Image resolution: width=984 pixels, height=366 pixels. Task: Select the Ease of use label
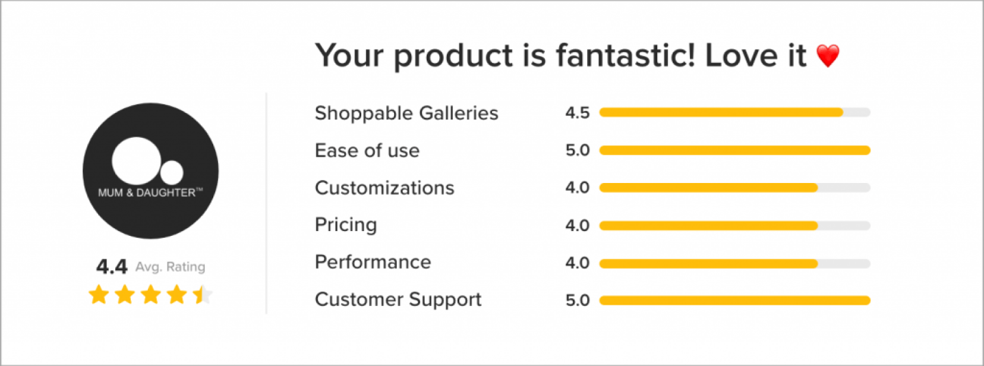point(367,151)
